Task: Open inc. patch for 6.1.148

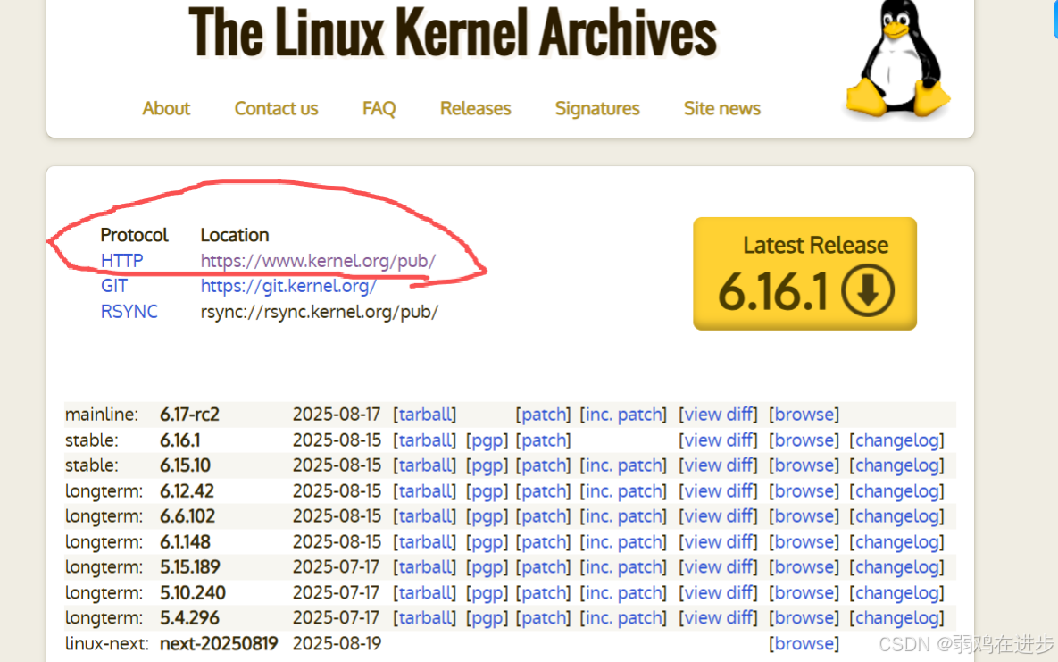Action: 623,541
